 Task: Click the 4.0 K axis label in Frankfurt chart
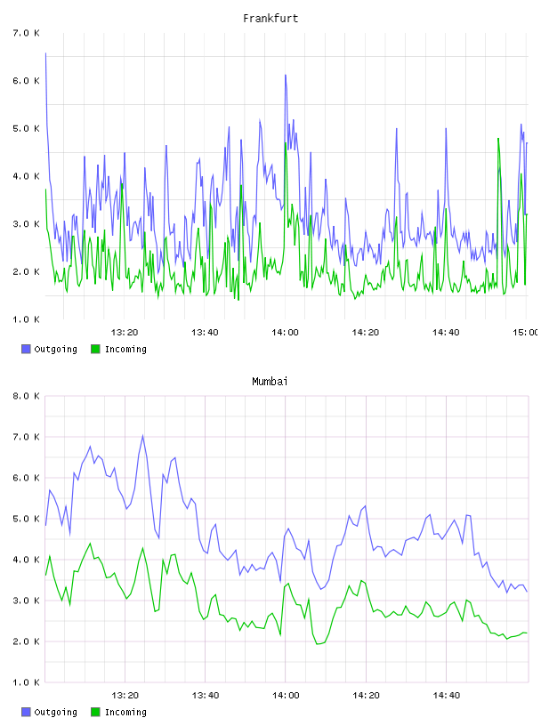tap(27, 176)
